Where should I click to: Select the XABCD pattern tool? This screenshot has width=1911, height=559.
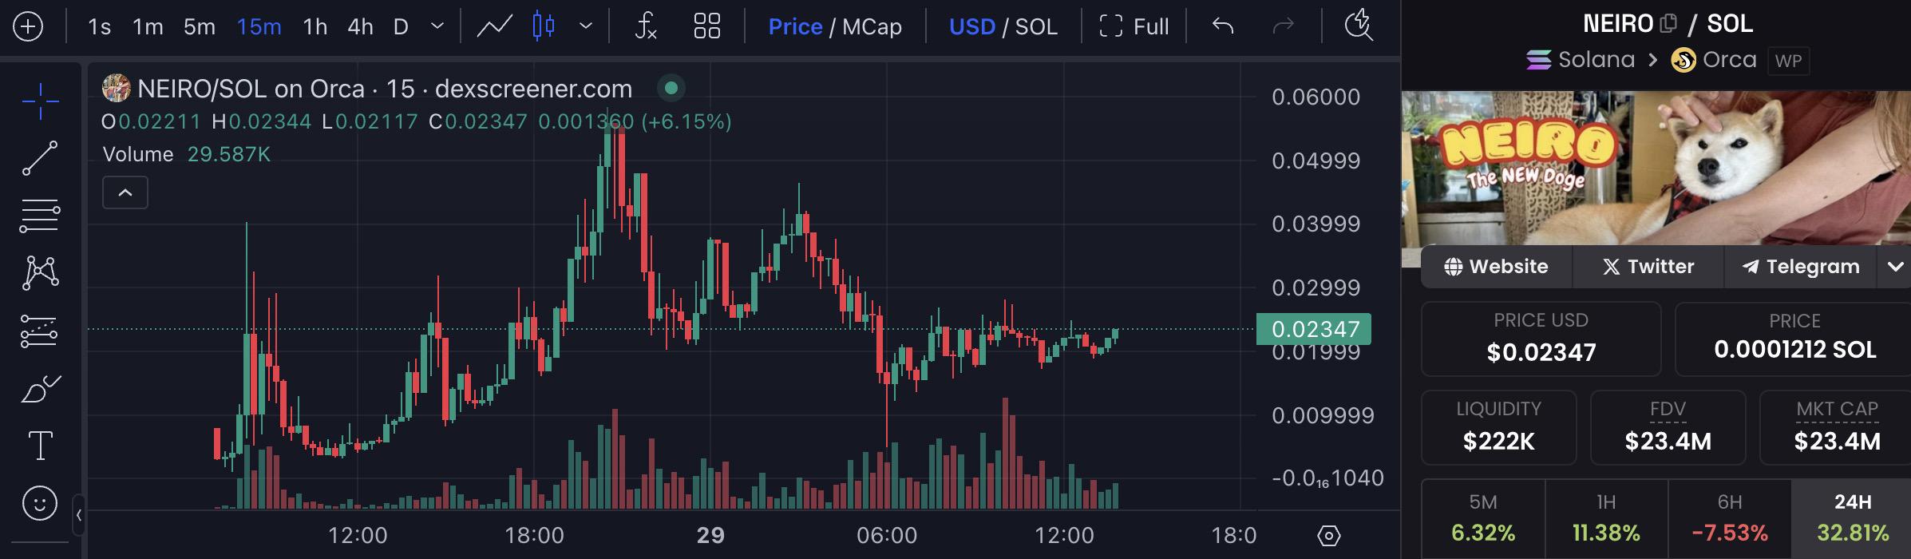click(40, 273)
